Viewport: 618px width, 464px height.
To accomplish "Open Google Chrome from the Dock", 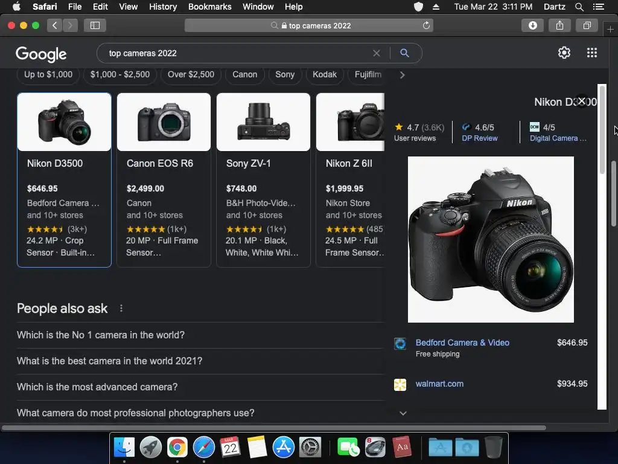I will [177, 447].
